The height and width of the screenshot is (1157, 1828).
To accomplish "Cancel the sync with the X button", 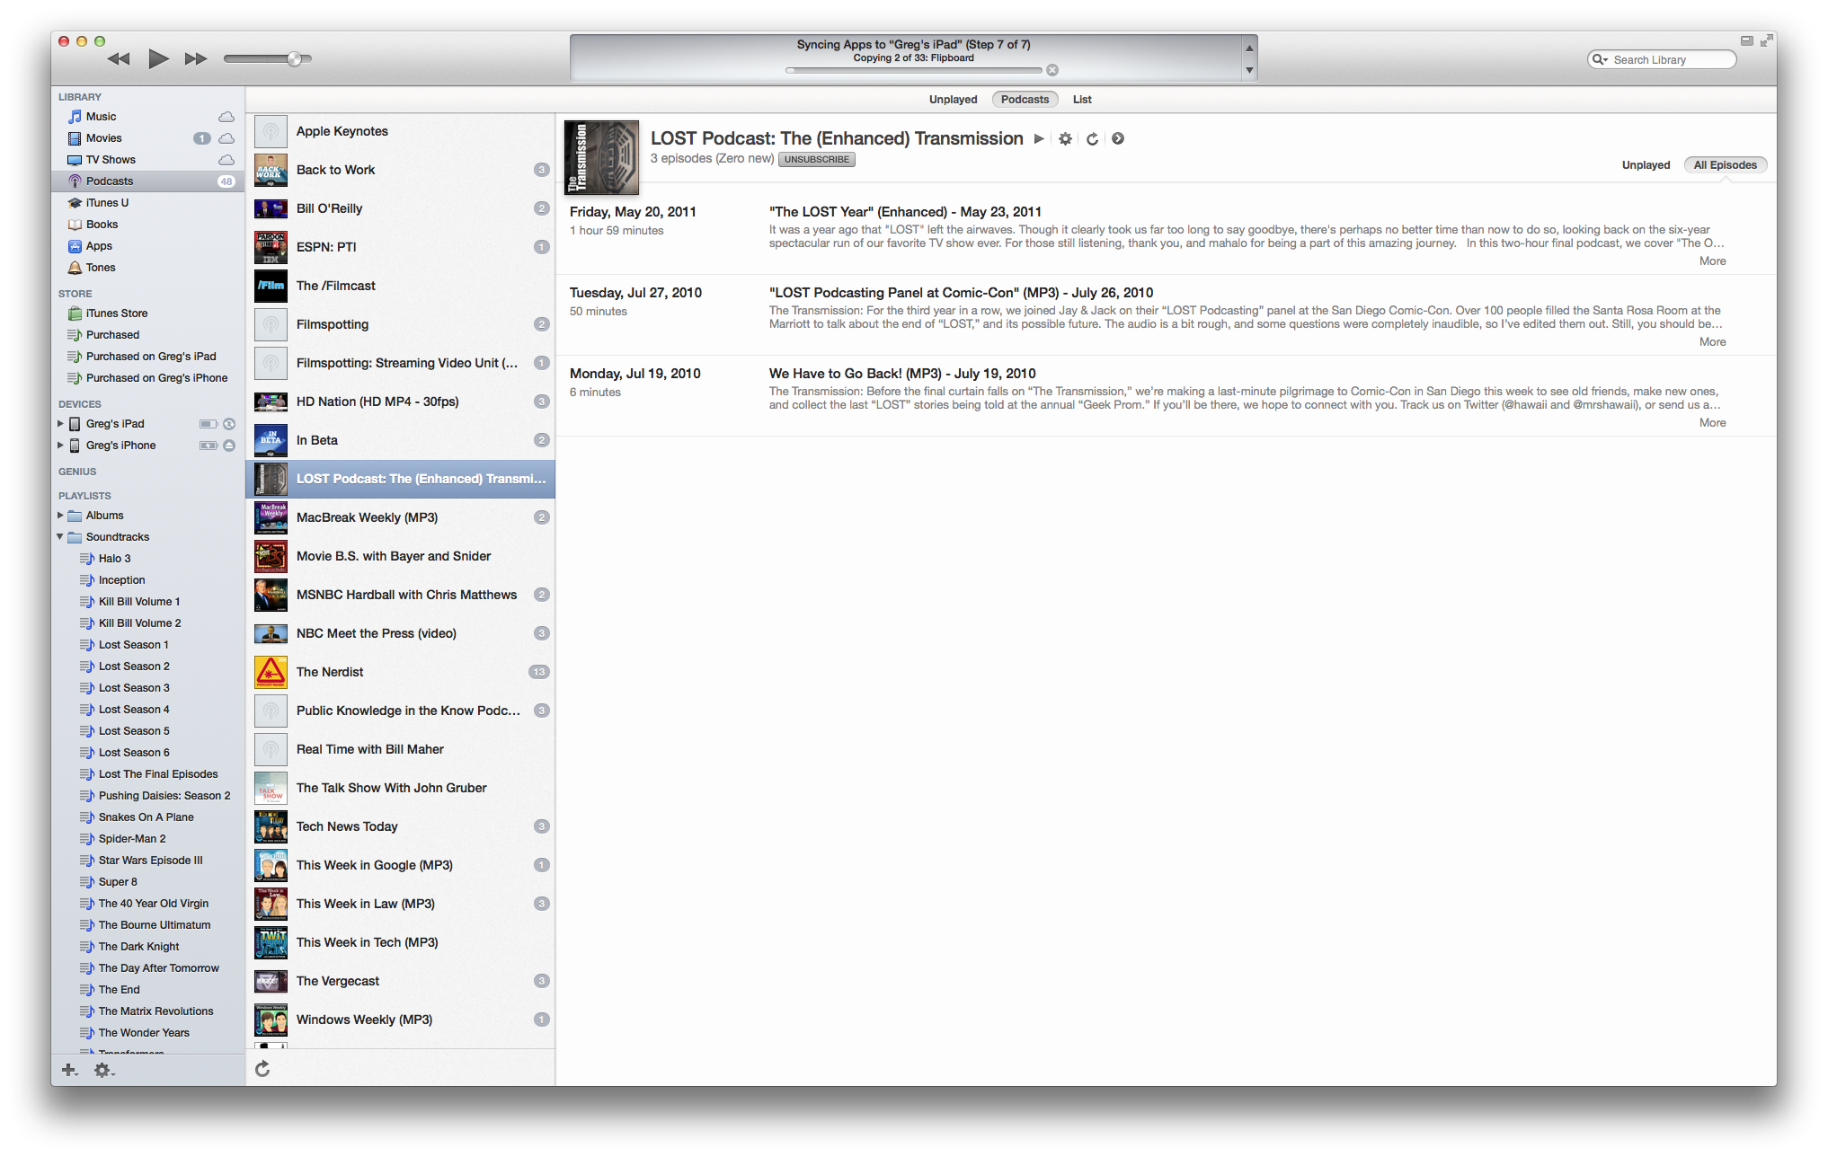I will (x=1052, y=70).
